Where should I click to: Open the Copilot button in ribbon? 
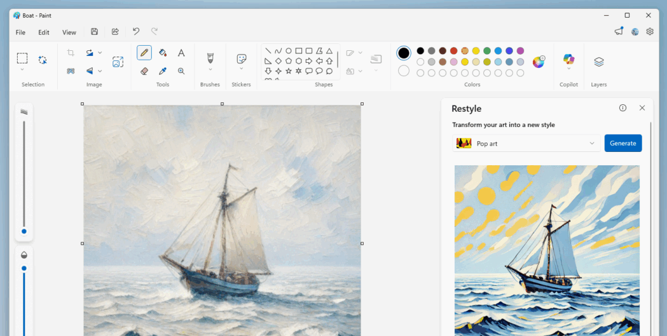click(569, 58)
